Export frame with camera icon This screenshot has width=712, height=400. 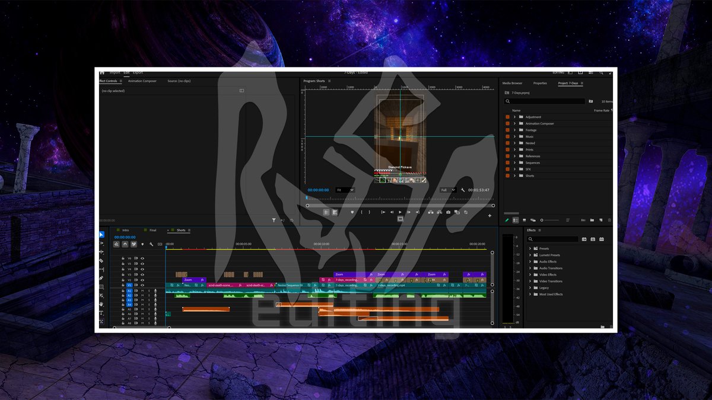point(448,212)
